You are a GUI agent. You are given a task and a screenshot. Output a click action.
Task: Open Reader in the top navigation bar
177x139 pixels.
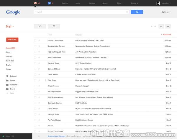coord(92,3)
